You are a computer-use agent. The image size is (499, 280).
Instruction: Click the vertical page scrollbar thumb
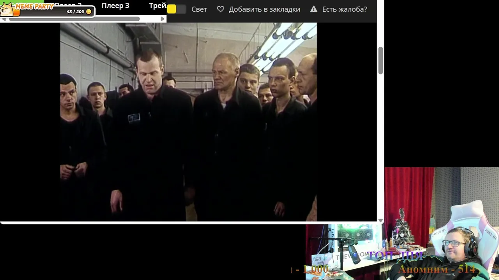(380, 60)
